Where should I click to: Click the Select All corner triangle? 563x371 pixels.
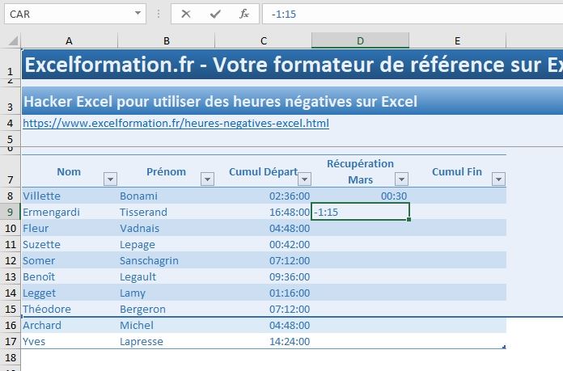tap(11, 40)
